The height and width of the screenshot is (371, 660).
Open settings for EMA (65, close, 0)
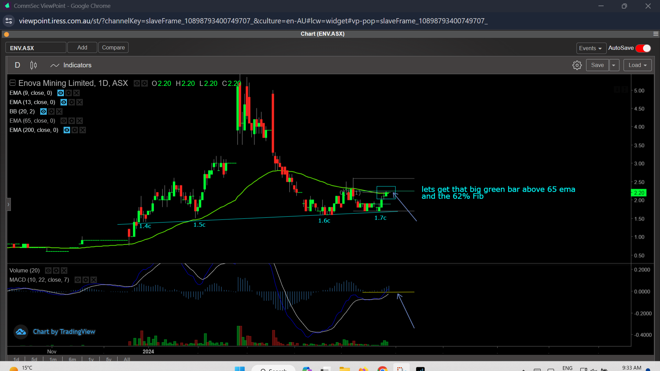point(71,121)
